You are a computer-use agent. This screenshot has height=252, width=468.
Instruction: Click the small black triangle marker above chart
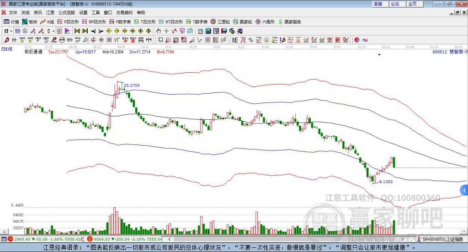379,54
